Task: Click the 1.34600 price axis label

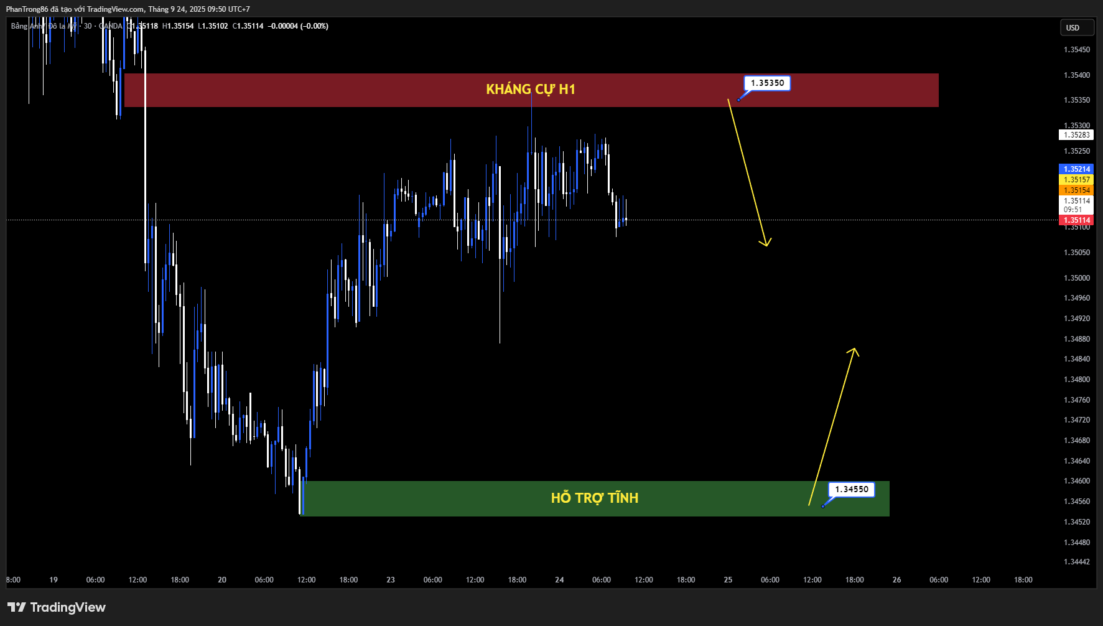Action: [1077, 481]
